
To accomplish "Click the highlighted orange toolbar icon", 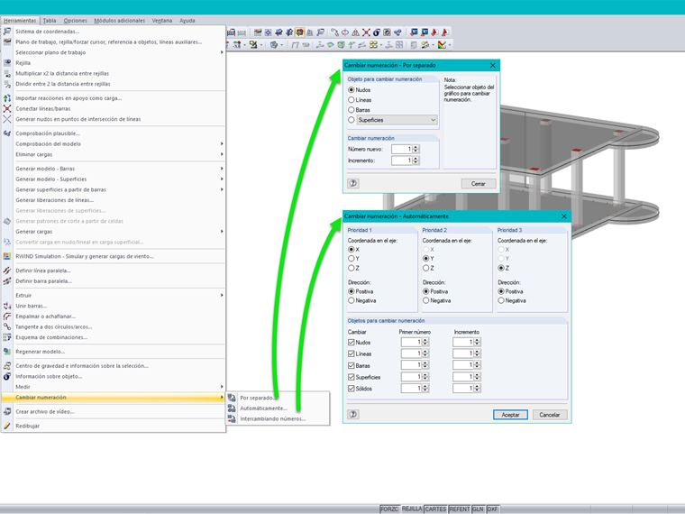I will [x=299, y=32].
